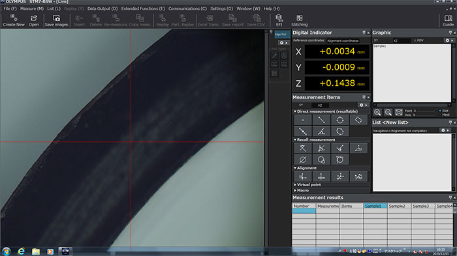Fit the Graphic view to window

coord(399,112)
